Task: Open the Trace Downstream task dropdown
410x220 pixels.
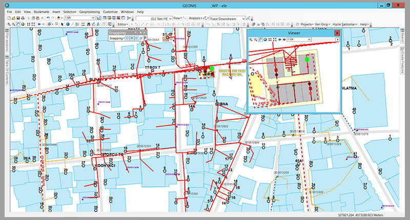Action: 243,18
